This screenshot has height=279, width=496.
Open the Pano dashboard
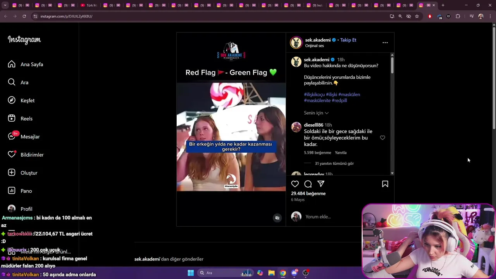(20, 191)
